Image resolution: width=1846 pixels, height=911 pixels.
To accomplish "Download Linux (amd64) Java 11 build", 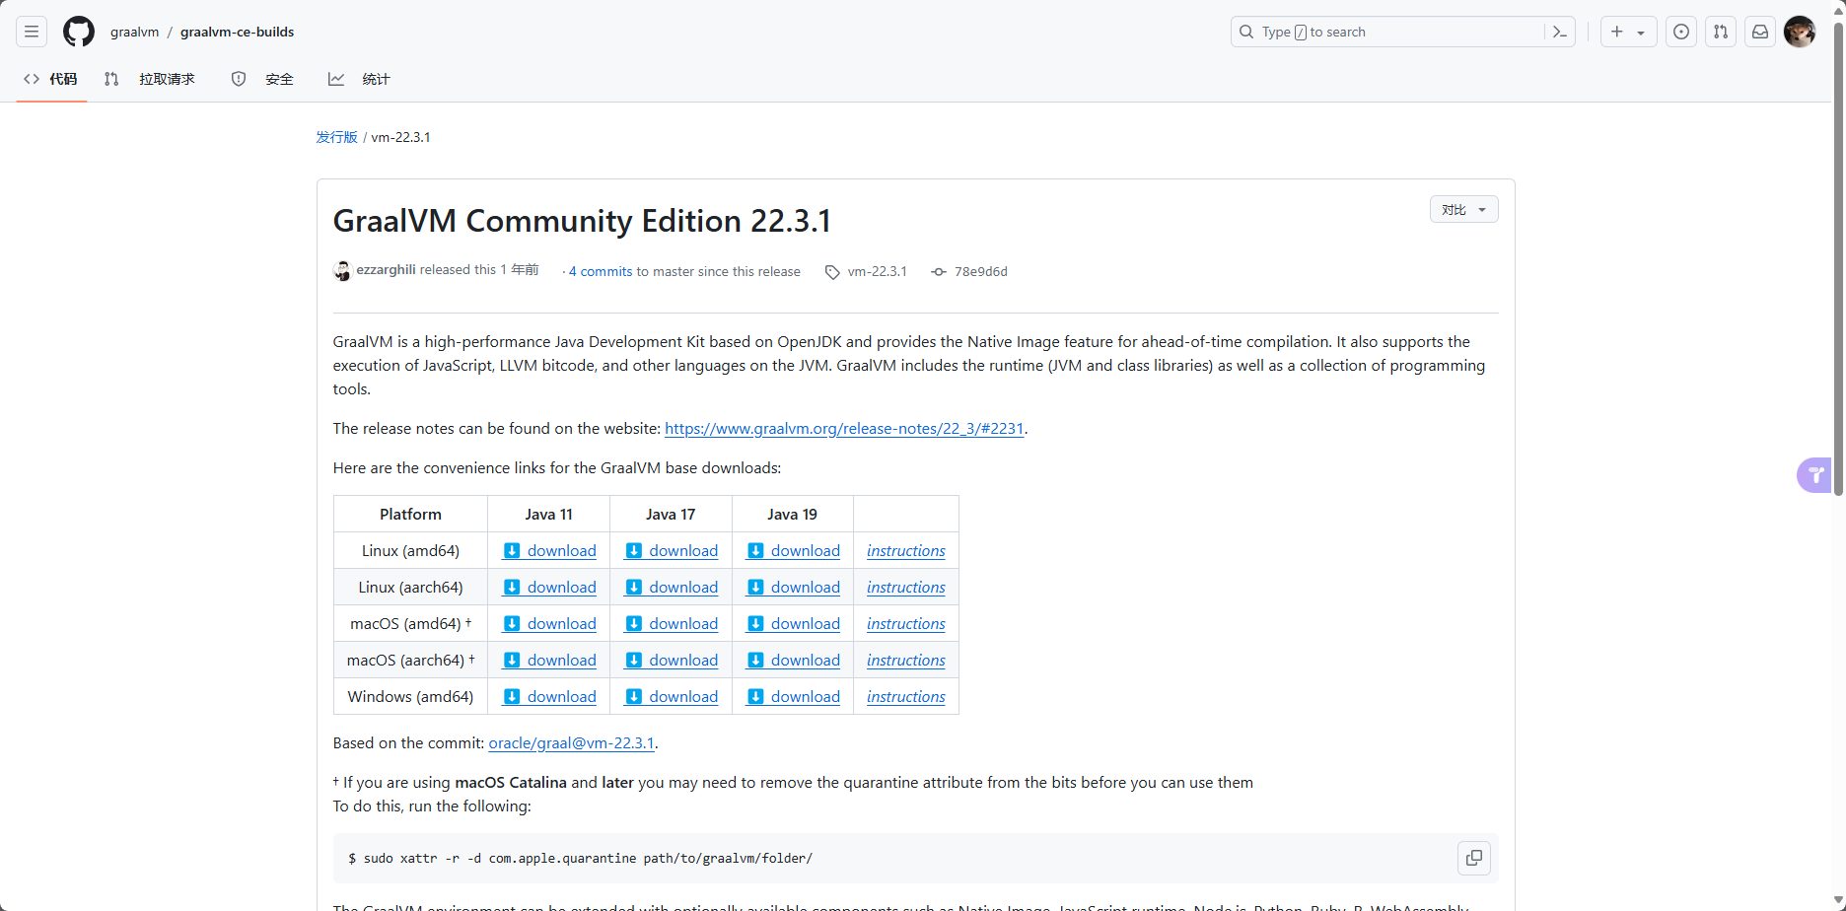I will [x=549, y=551].
